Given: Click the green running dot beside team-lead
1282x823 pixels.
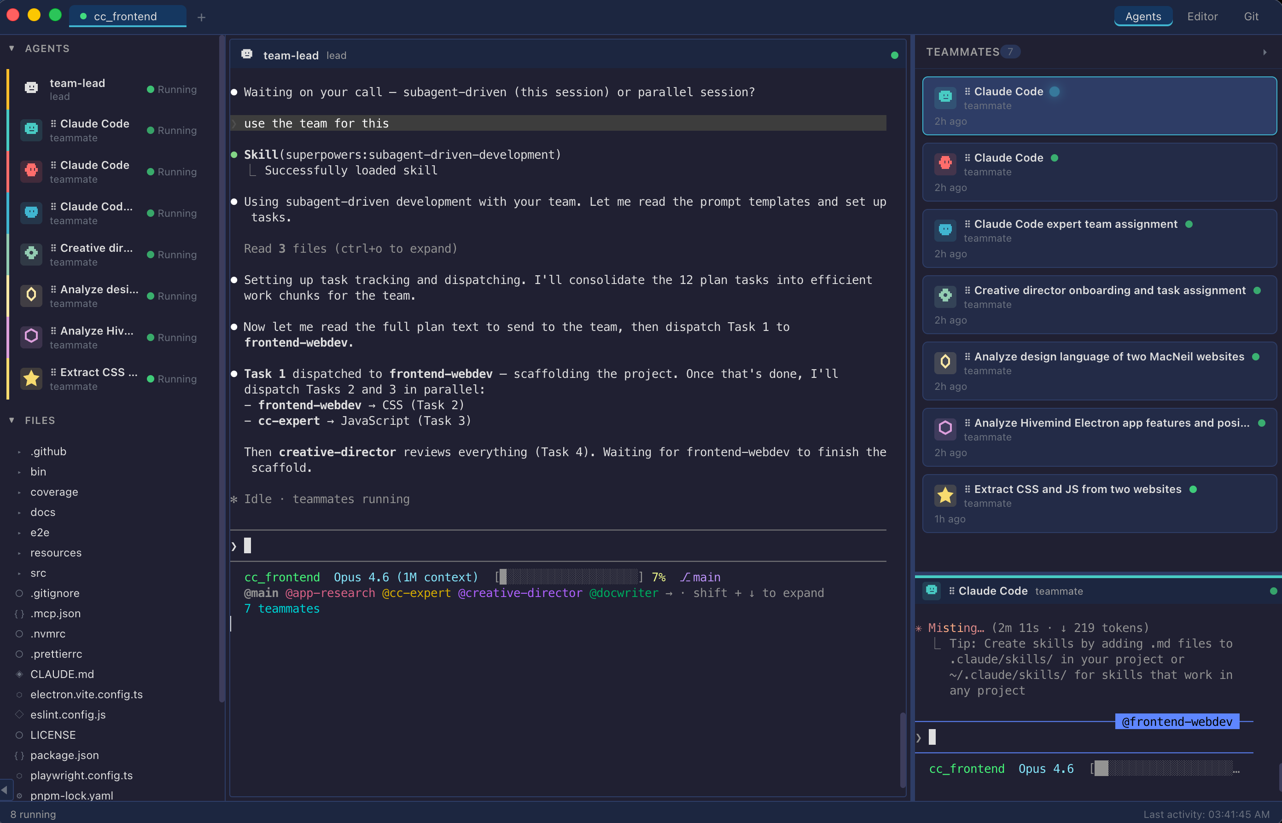Looking at the screenshot, I should click(x=150, y=89).
